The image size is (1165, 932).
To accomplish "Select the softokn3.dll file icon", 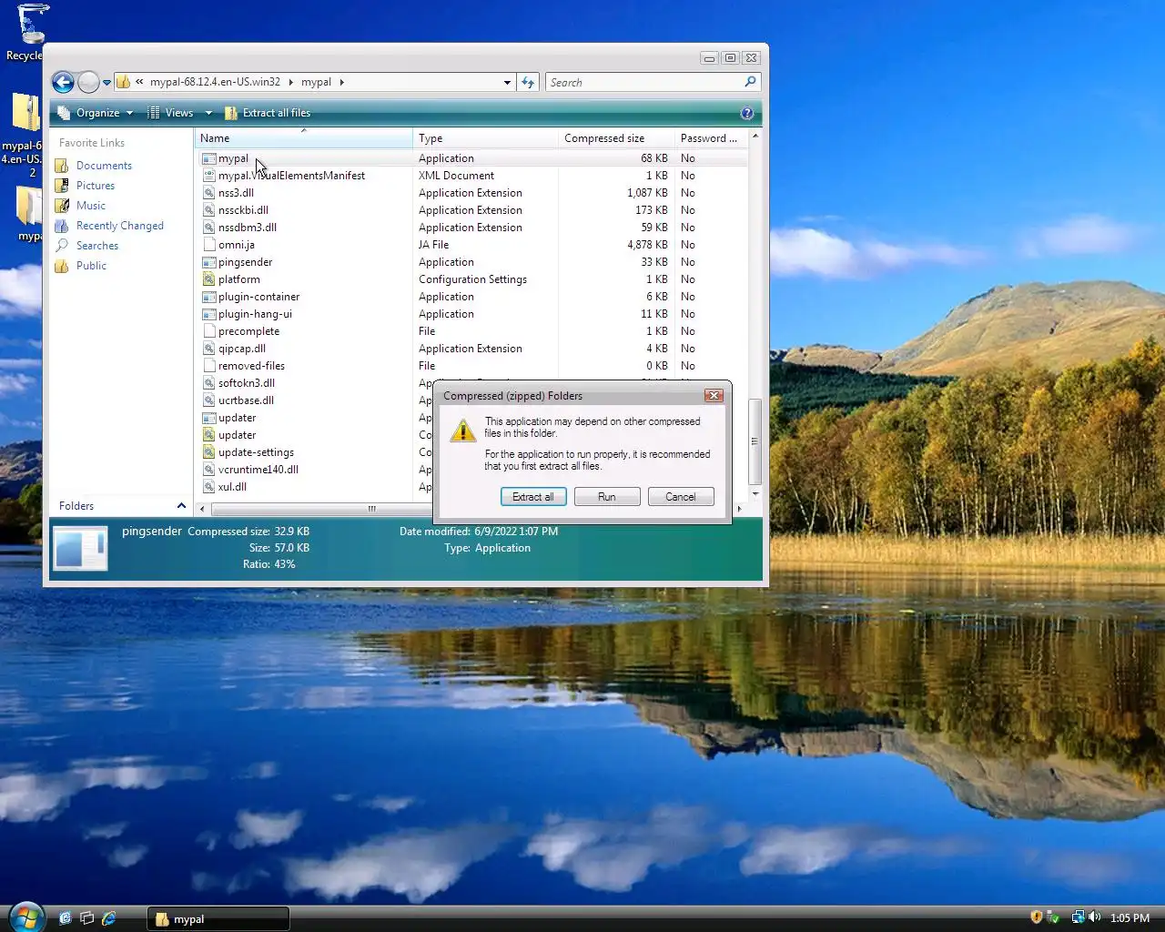I will click(x=209, y=383).
